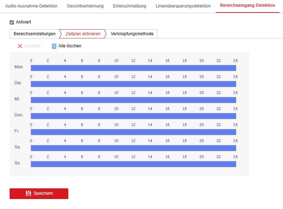Viewport: 283px width, 209px height.
Task: Select Monday's blue schedule bar
Action: [133, 68]
